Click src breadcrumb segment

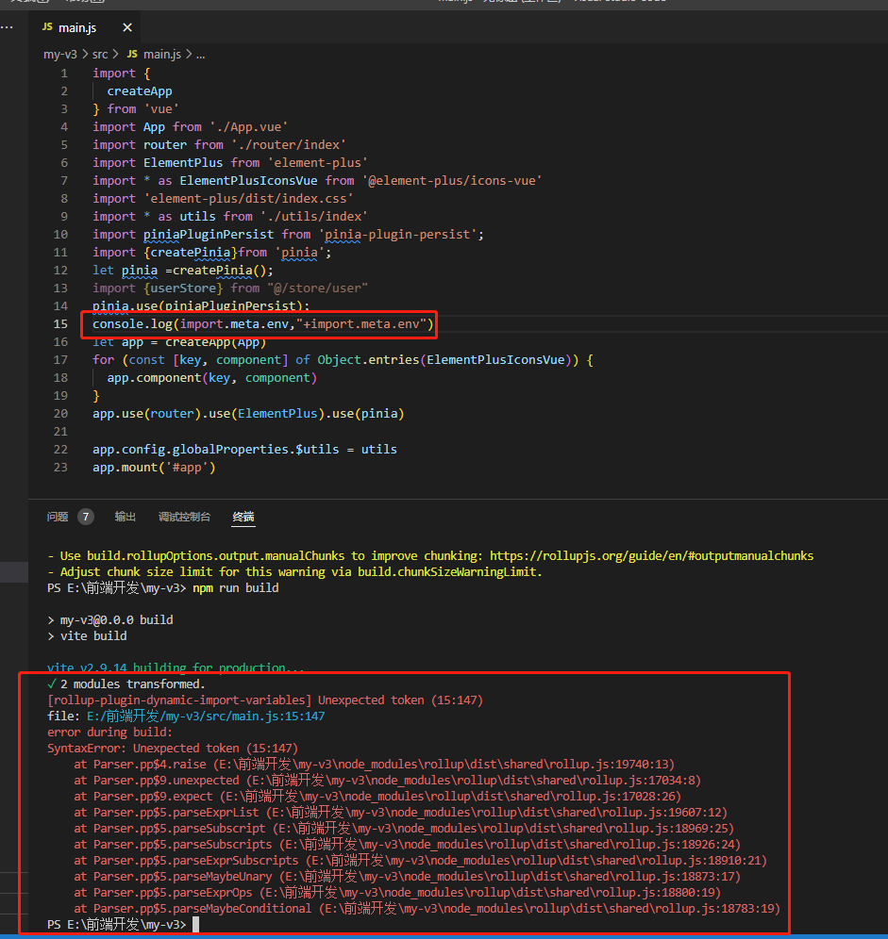[x=100, y=55]
